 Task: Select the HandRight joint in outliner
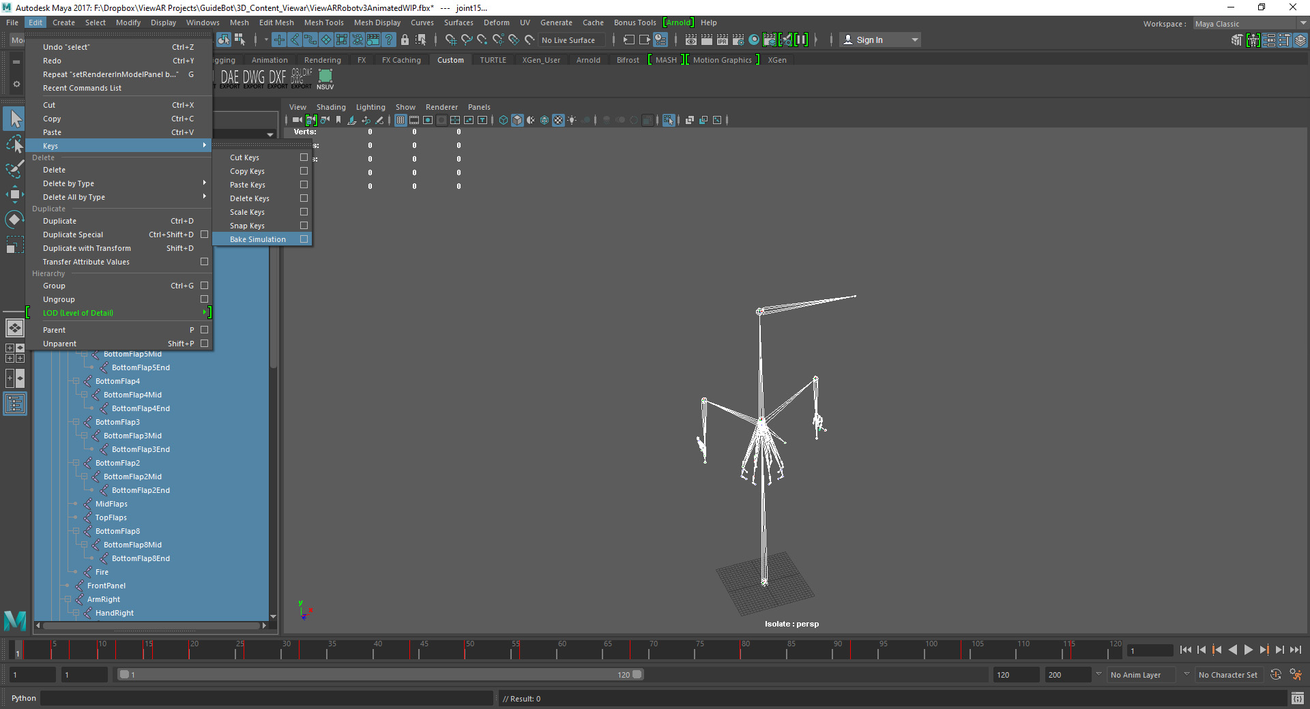(114, 613)
